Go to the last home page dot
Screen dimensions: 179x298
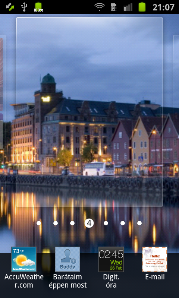pos(139,223)
